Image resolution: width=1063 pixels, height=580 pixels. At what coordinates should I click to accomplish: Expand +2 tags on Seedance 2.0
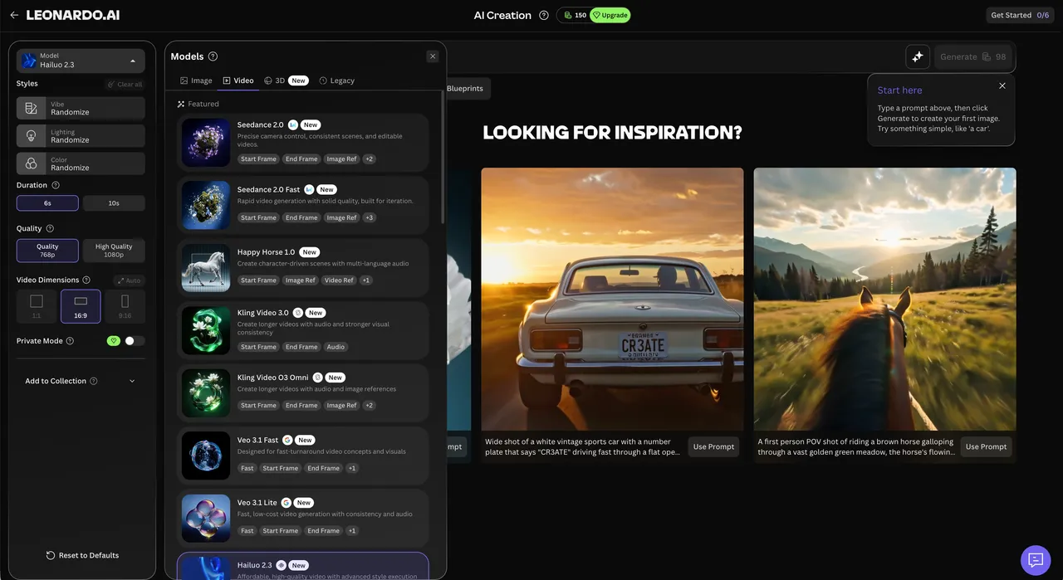coord(370,159)
